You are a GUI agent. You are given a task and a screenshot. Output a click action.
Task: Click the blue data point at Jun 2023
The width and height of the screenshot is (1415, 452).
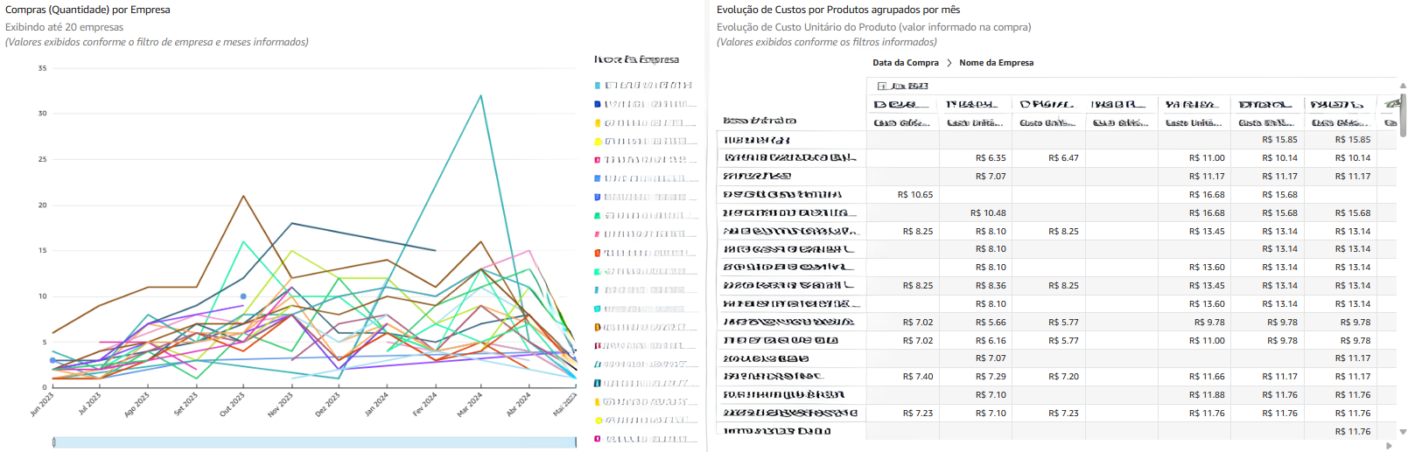(x=53, y=360)
